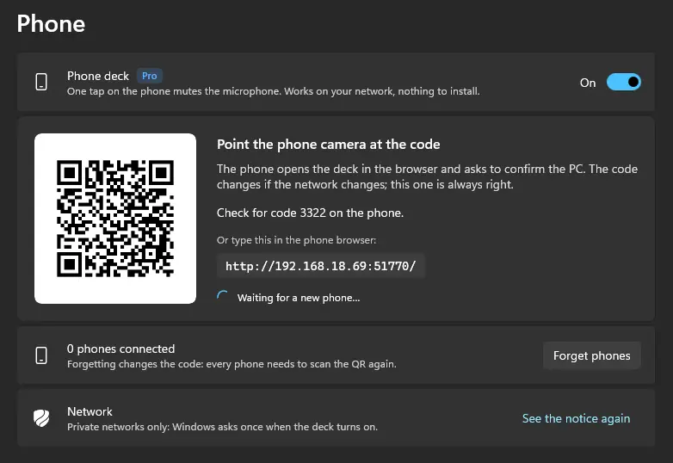Image resolution: width=673 pixels, height=463 pixels.
Task: Click the Pro badge next to Phone deck
Action: coord(150,76)
